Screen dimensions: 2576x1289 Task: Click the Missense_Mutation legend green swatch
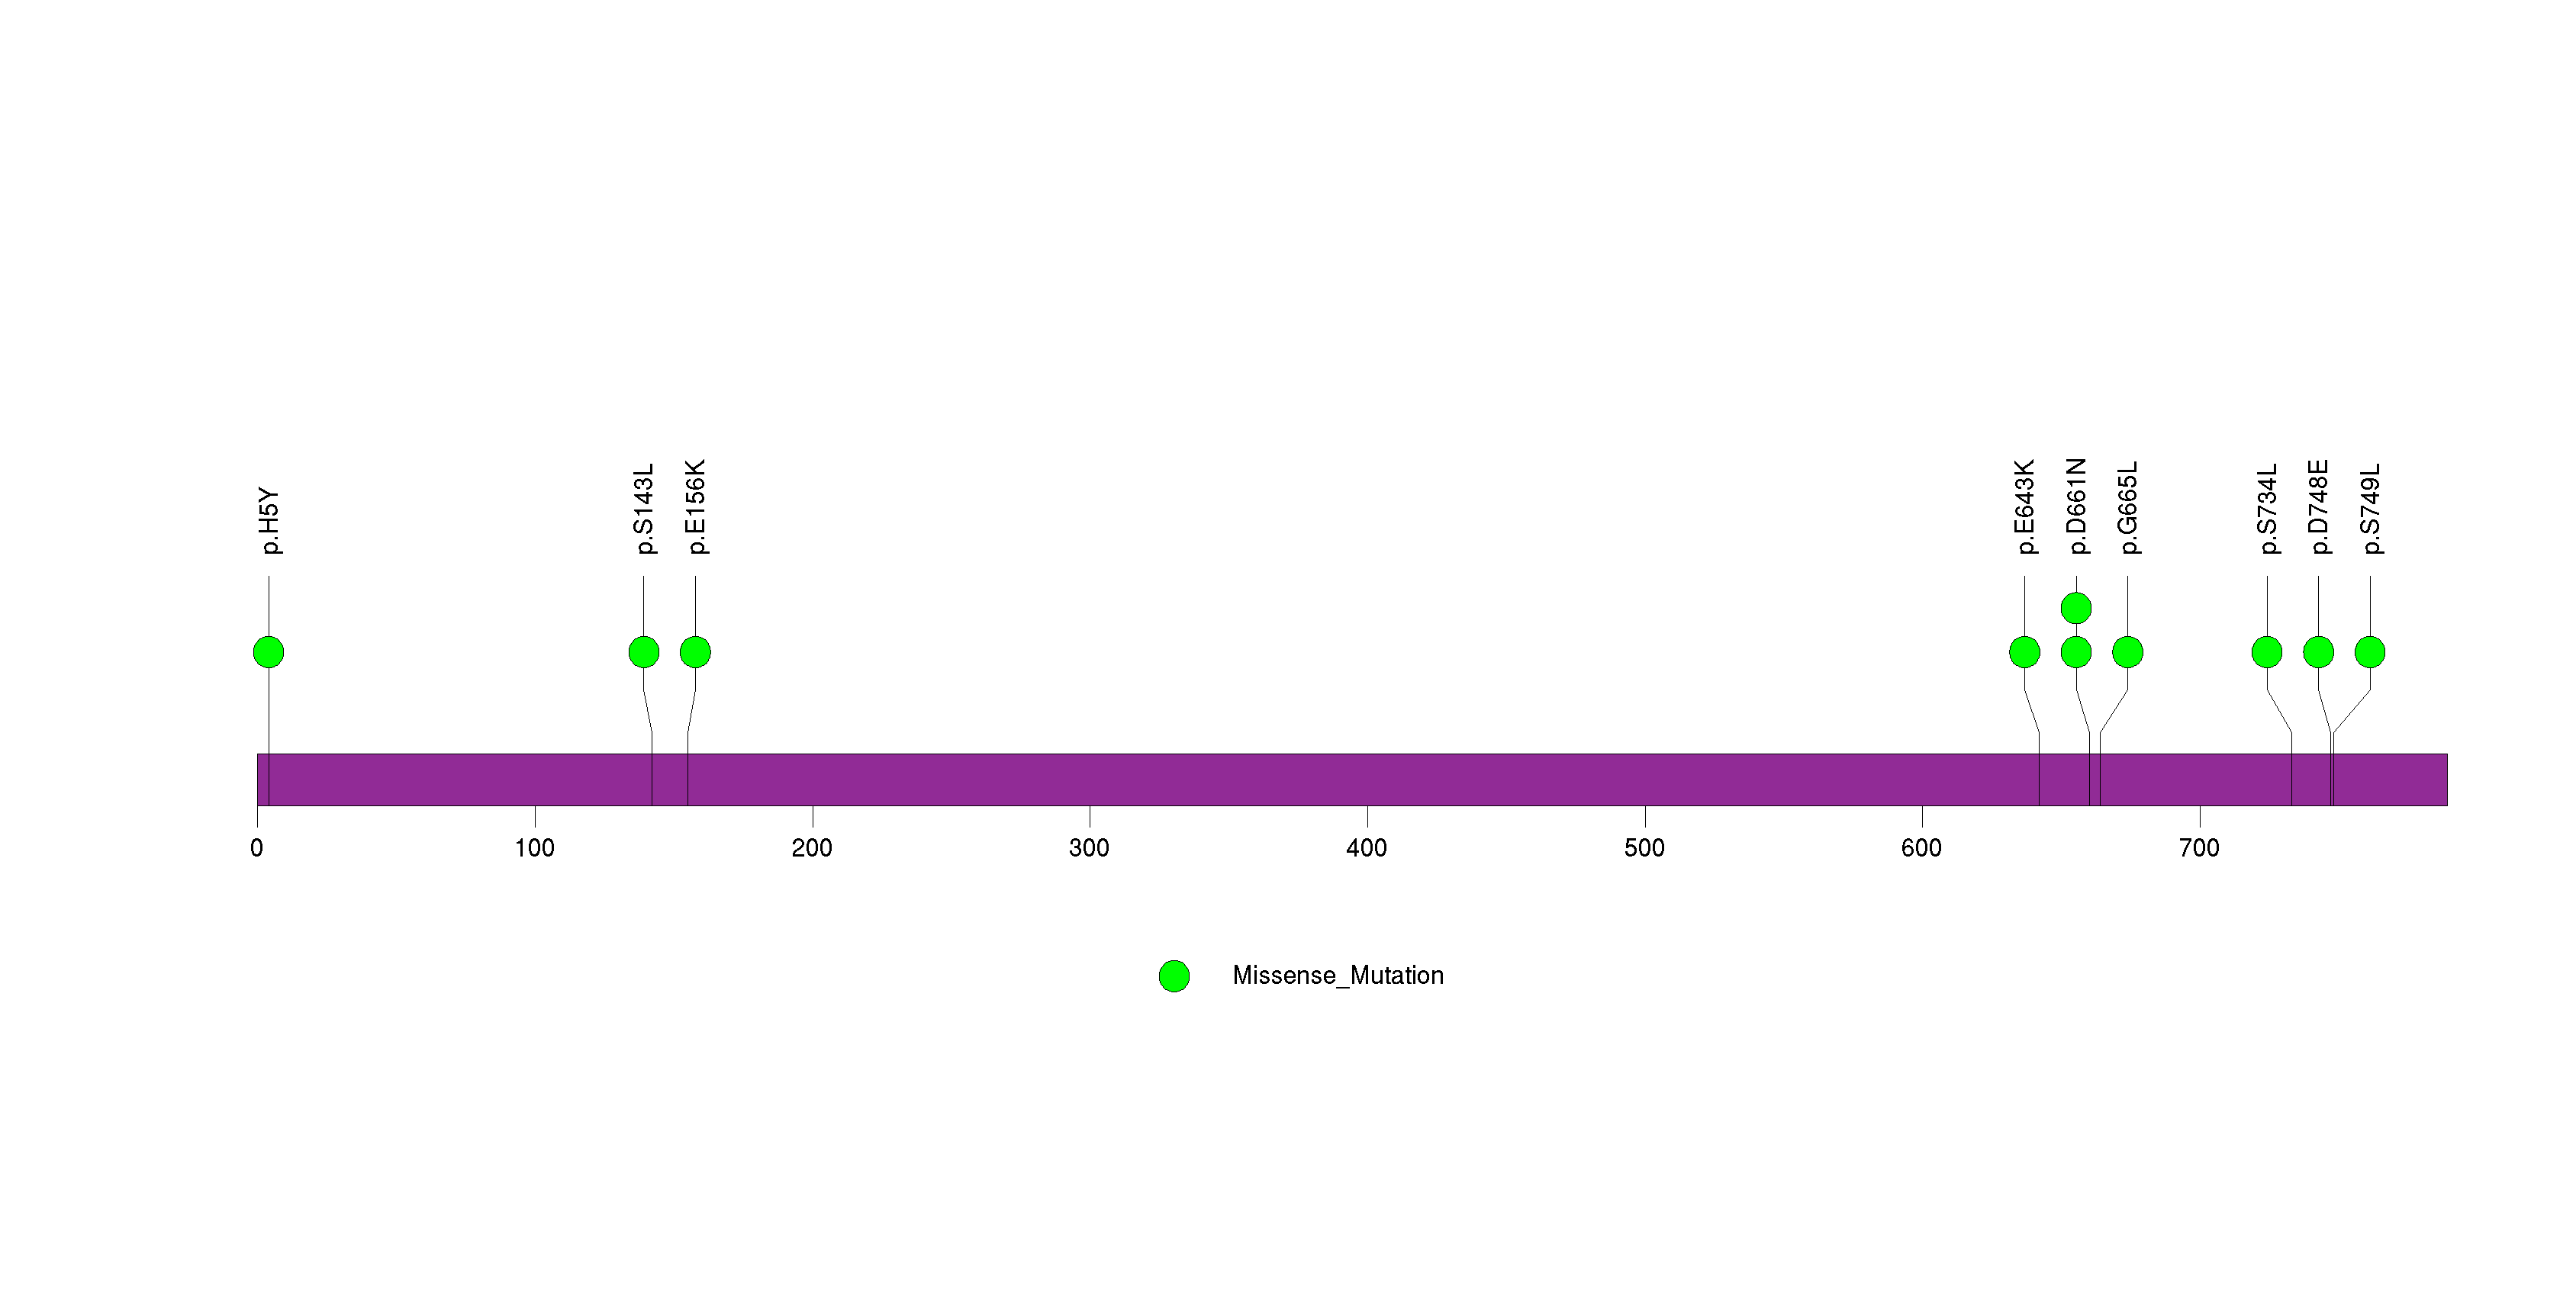1174,976
